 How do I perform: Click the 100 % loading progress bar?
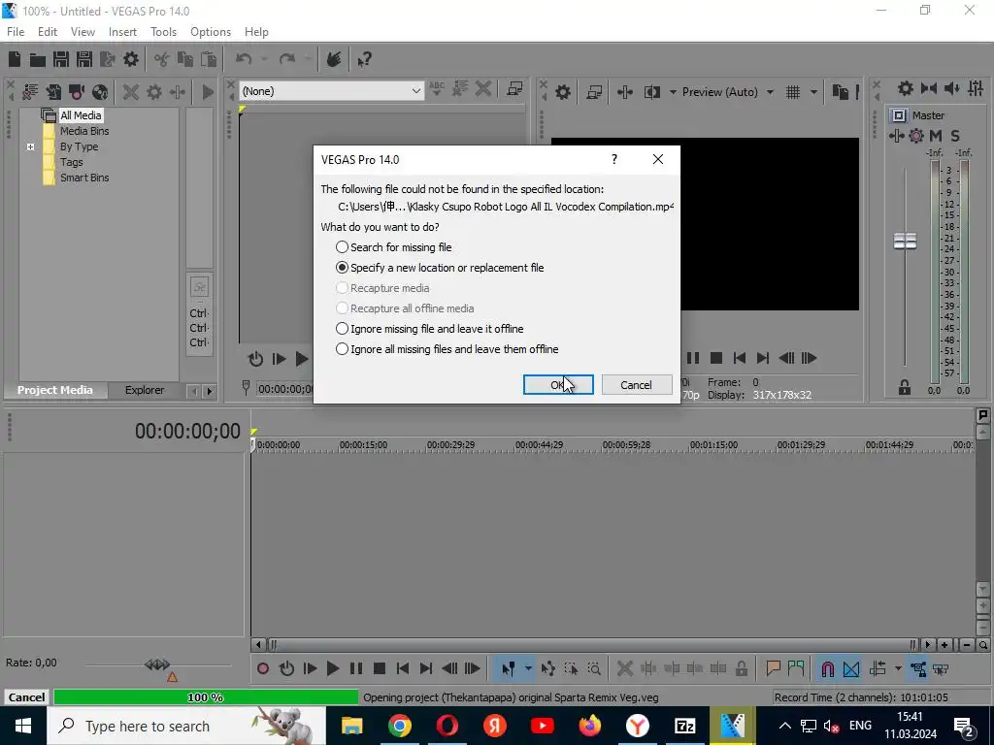pos(206,697)
